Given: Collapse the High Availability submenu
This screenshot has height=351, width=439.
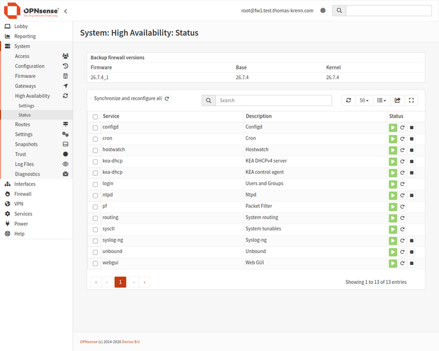Looking at the screenshot, I should (x=36, y=96).
